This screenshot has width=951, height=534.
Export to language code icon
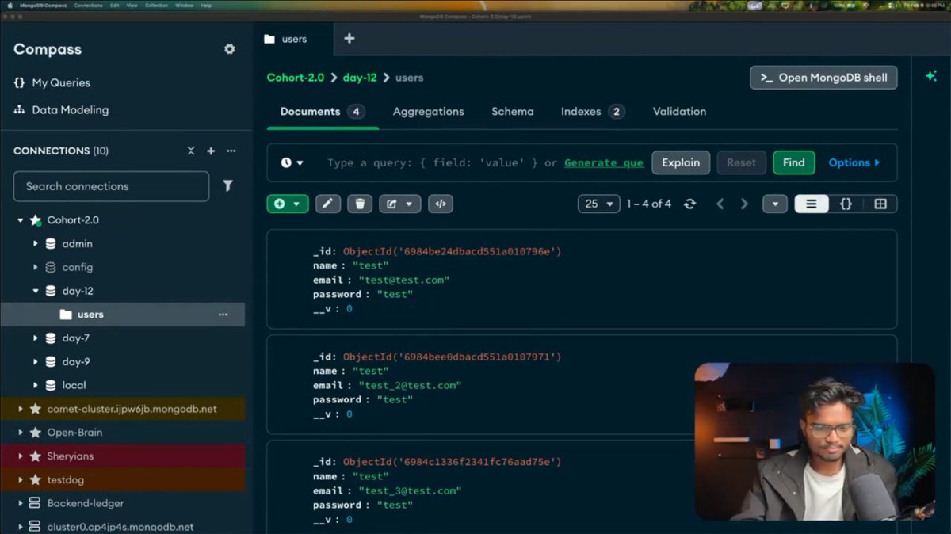point(441,204)
